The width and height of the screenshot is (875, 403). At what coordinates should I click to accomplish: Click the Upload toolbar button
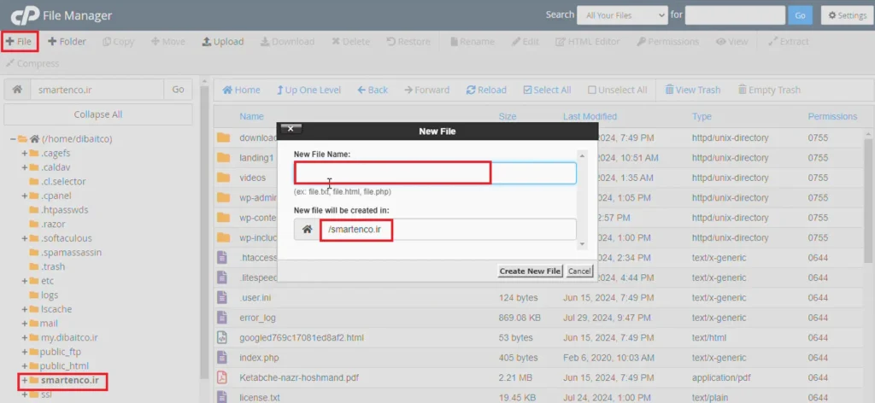click(x=223, y=41)
